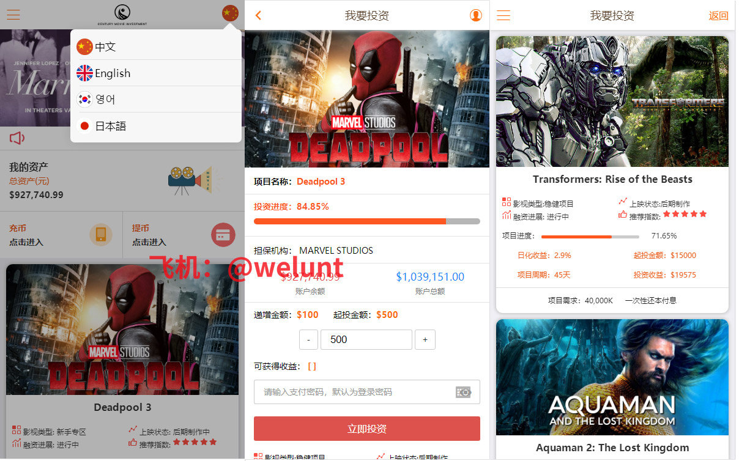Click 融资进展 chart icon on Transformers card
Screen dimensions: 739x461
[507, 215]
